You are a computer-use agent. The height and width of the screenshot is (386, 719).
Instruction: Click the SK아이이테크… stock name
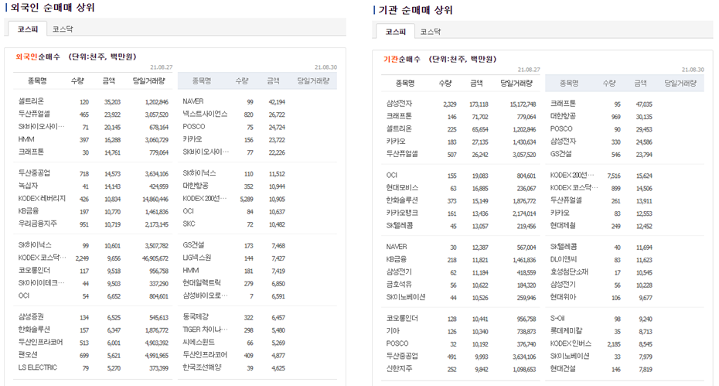coord(41,282)
